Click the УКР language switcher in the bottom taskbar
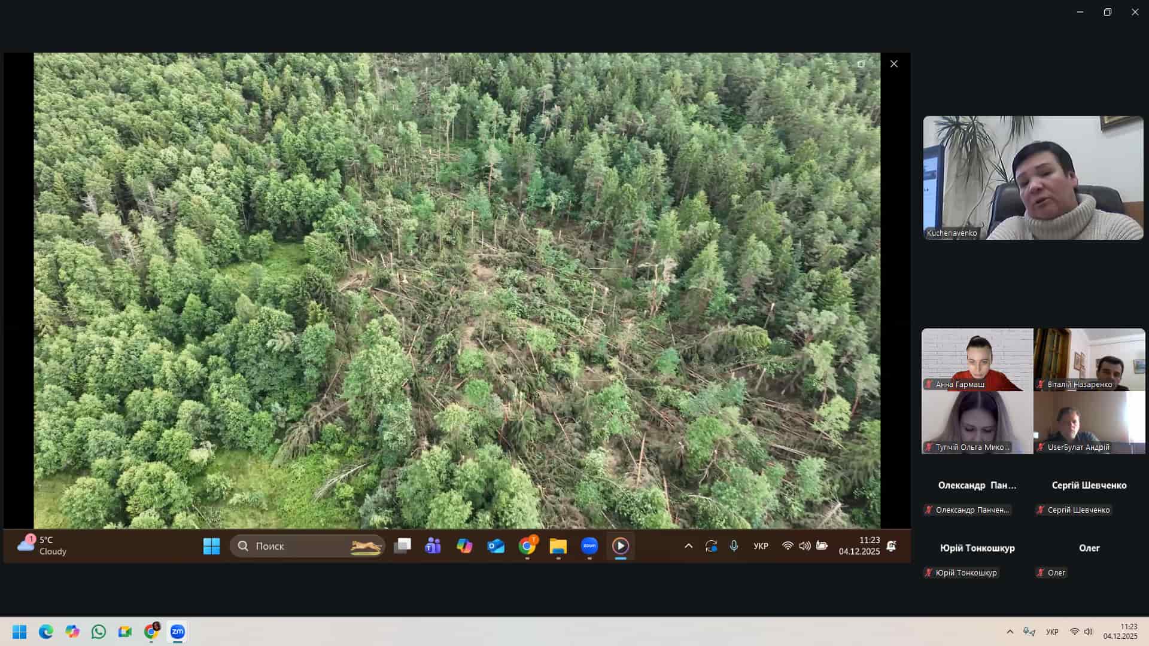Image resolution: width=1149 pixels, height=646 pixels. [x=1052, y=632]
